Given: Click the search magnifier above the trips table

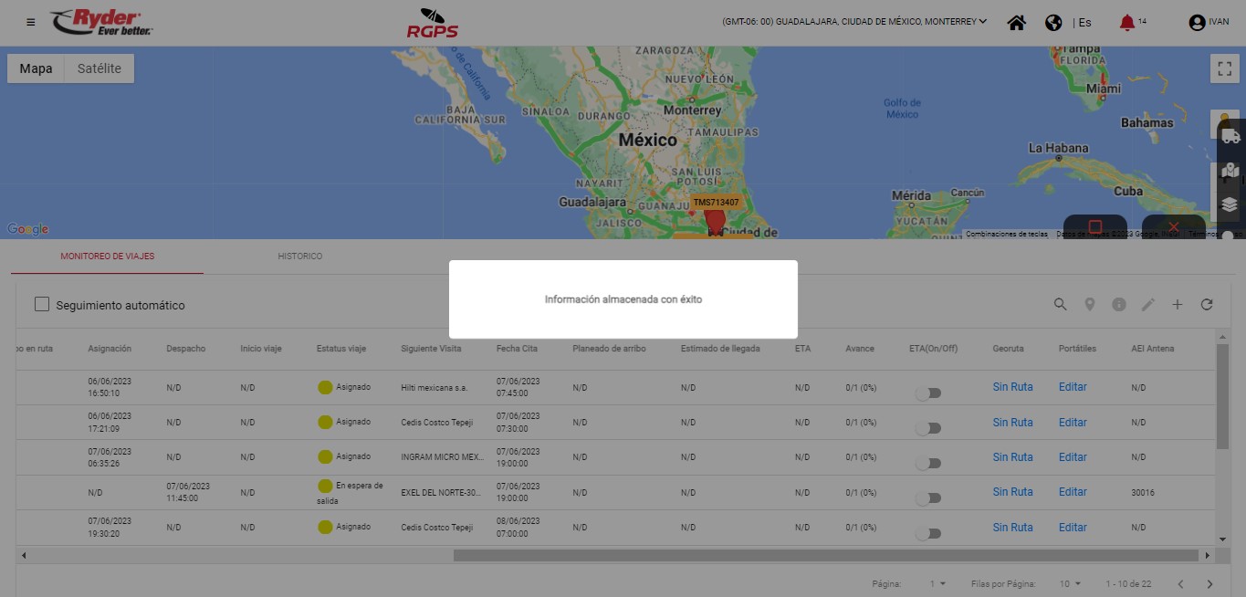Looking at the screenshot, I should pyautogui.click(x=1060, y=305).
